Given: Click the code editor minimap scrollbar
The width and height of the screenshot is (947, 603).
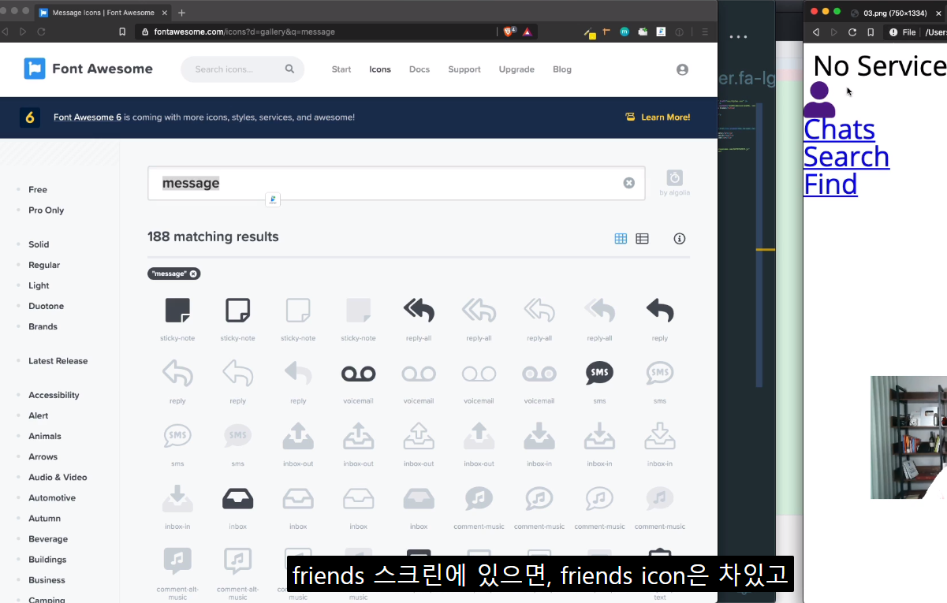Looking at the screenshot, I should coord(759,244).
